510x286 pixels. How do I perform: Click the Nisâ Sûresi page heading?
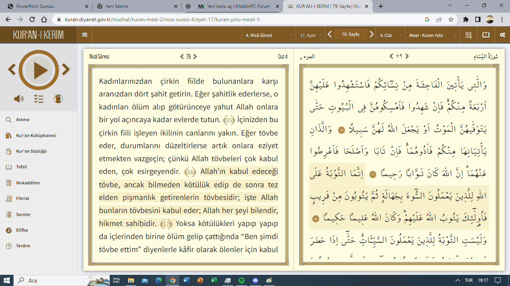(99, 57)
